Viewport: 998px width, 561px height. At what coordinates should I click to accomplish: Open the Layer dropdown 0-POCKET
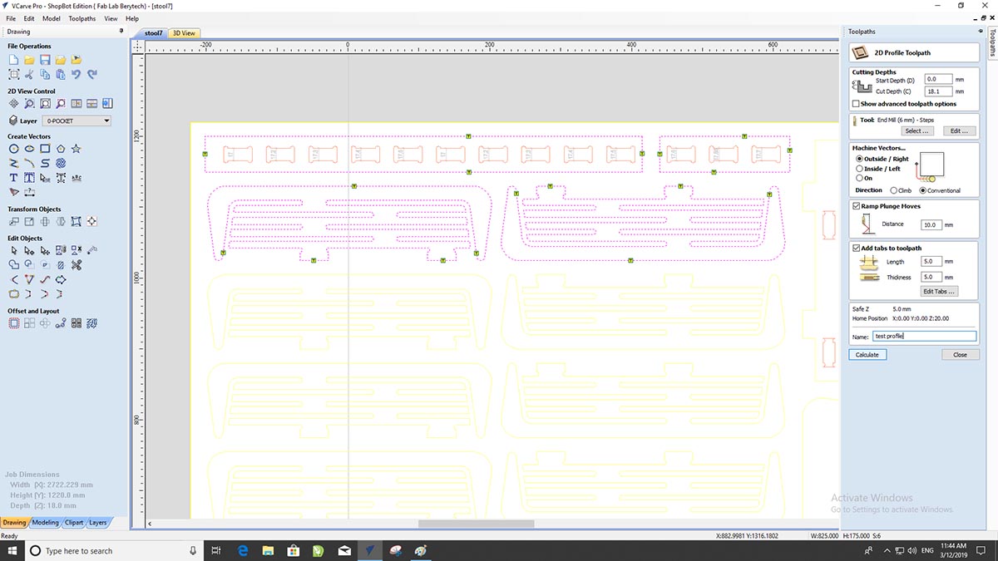pyautogui.click(x=77, y=121)
